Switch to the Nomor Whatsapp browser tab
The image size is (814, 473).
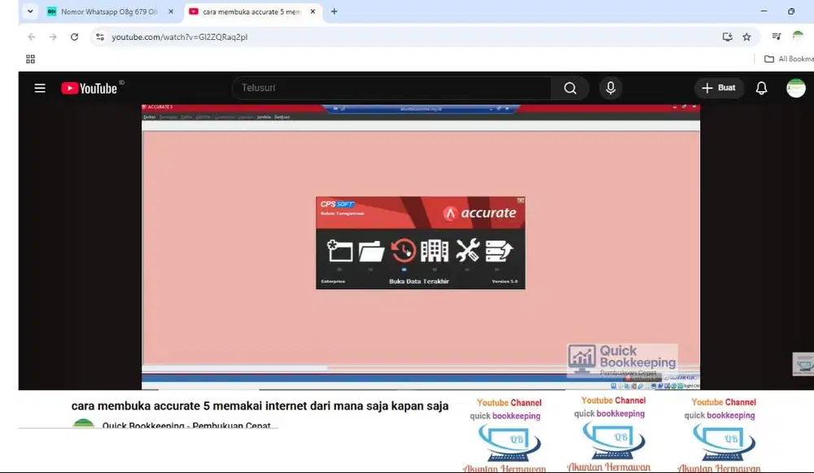click(109, 11)
